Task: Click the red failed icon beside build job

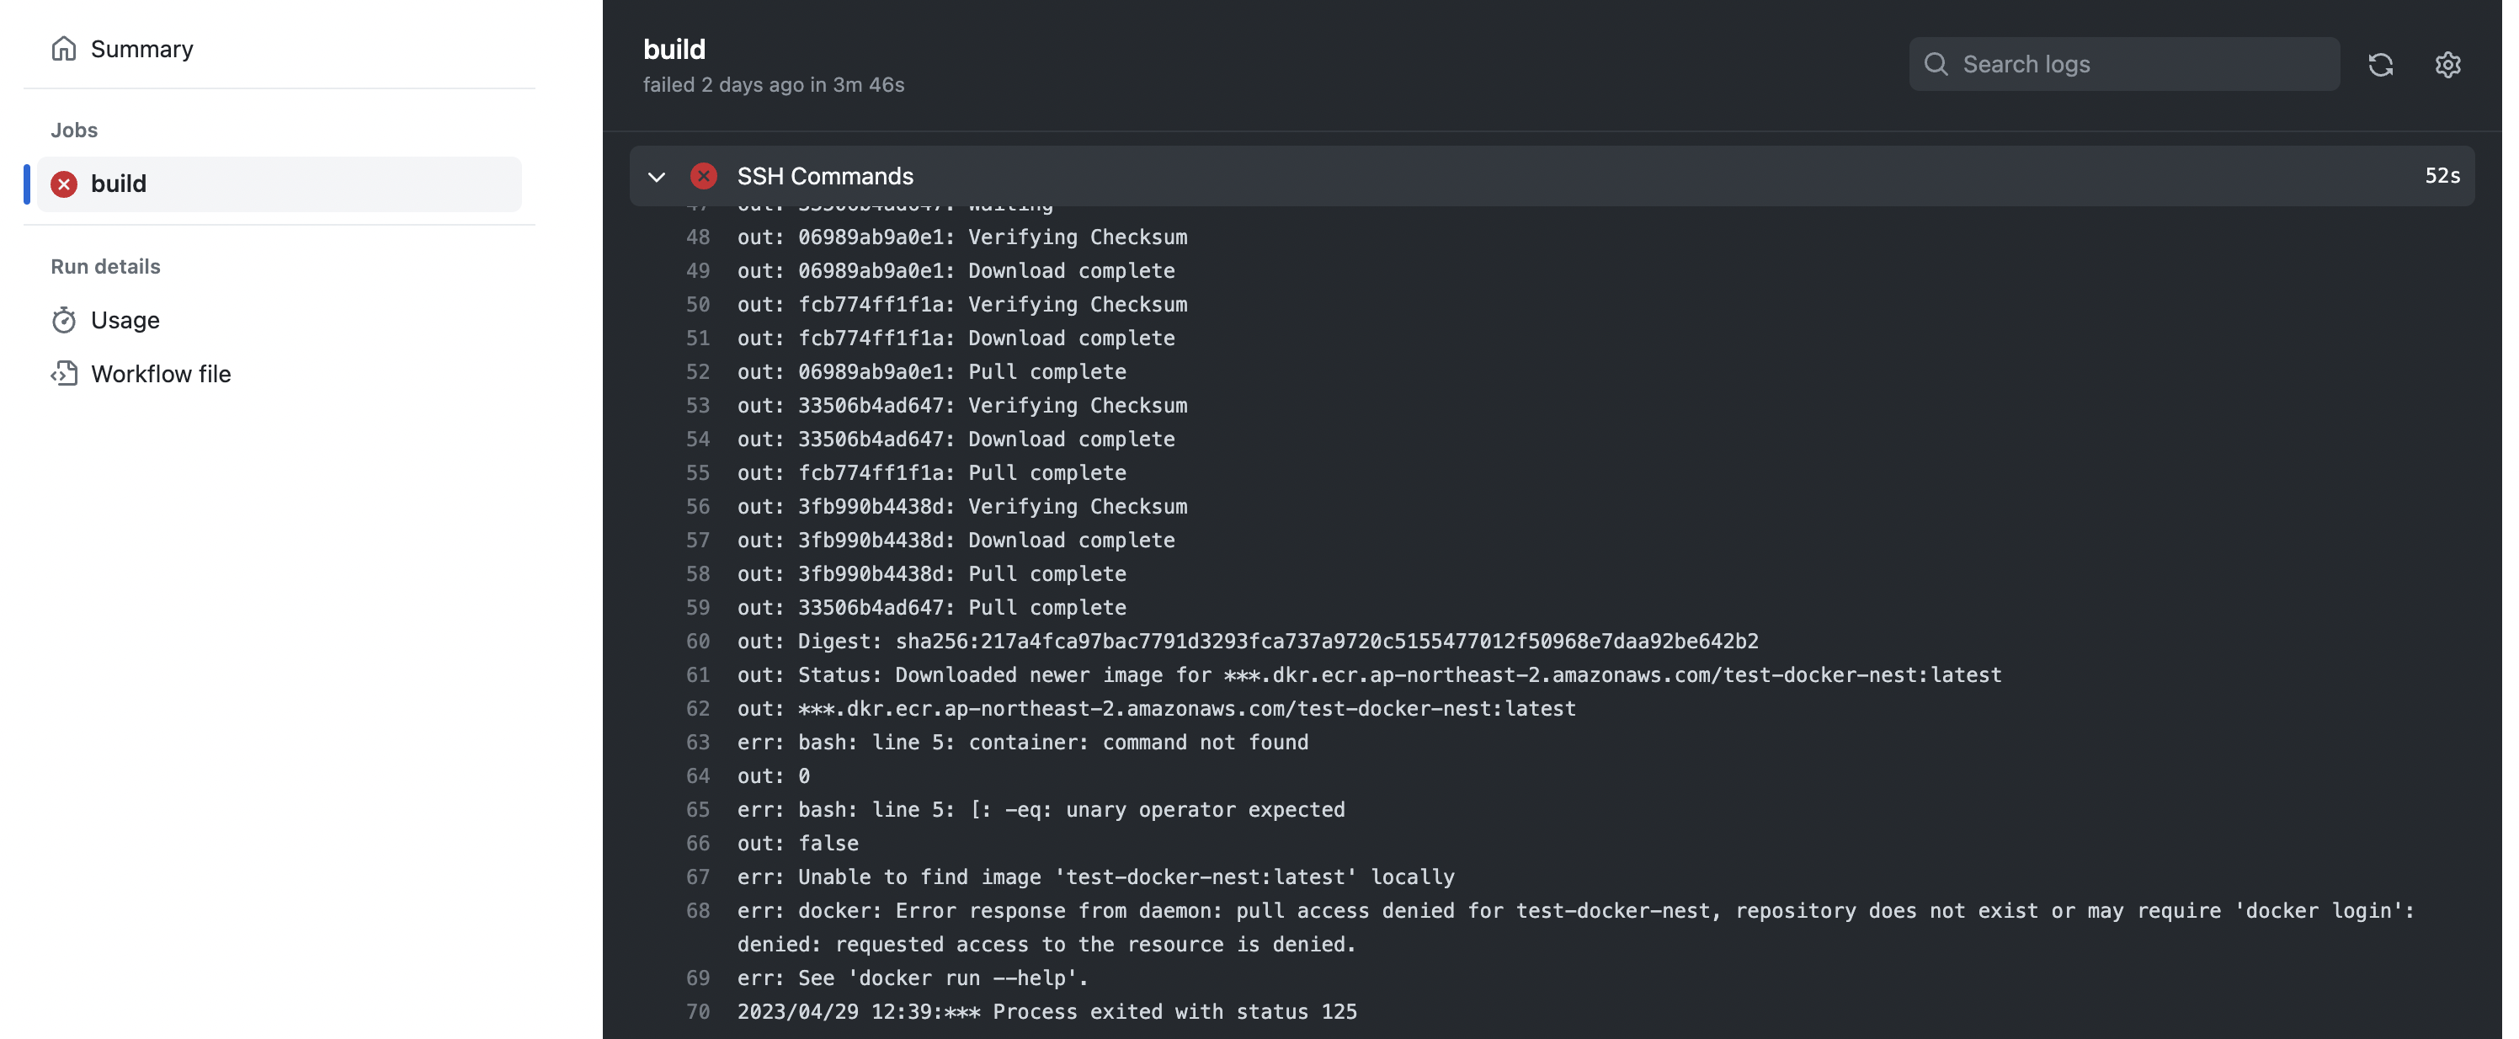Action: (63, 184)
